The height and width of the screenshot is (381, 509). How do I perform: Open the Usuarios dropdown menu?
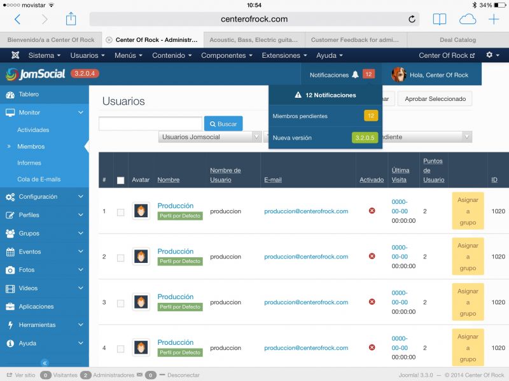[87, 55]
